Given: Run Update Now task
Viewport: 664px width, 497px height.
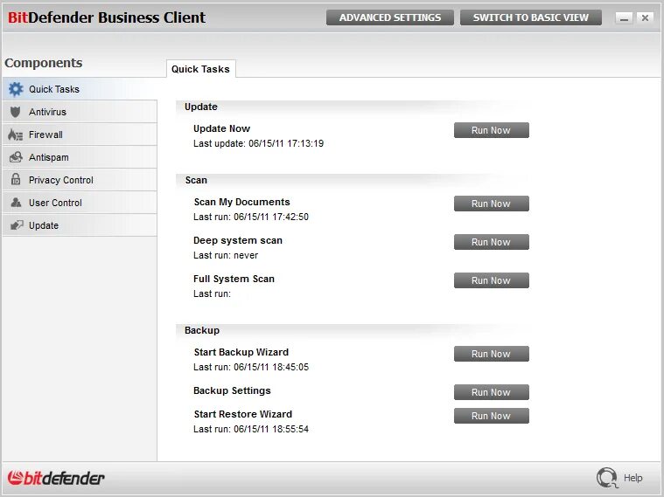Looking at the screenshot, I should (492, 130).
